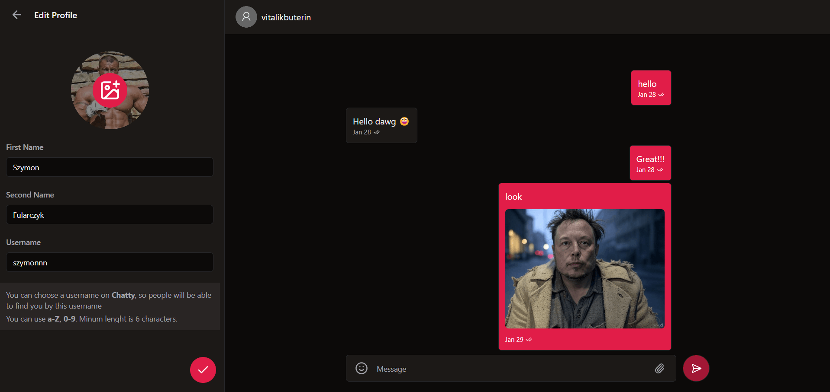Click the checkmark to save profile
Viewport: 830px width, 392px height.
point(203,370)
